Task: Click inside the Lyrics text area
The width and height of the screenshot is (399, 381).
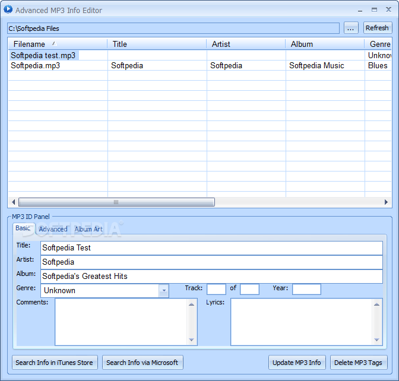Action: click(x=301, y=322)
